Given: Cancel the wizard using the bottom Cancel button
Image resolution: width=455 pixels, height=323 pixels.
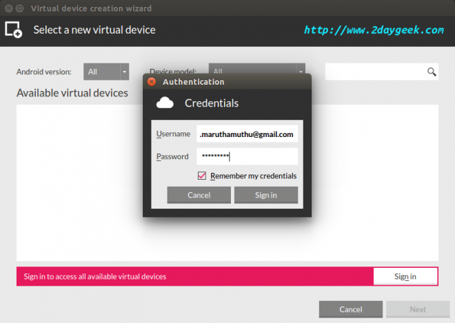Looking at the screenshot, I should tap(350, 309).
